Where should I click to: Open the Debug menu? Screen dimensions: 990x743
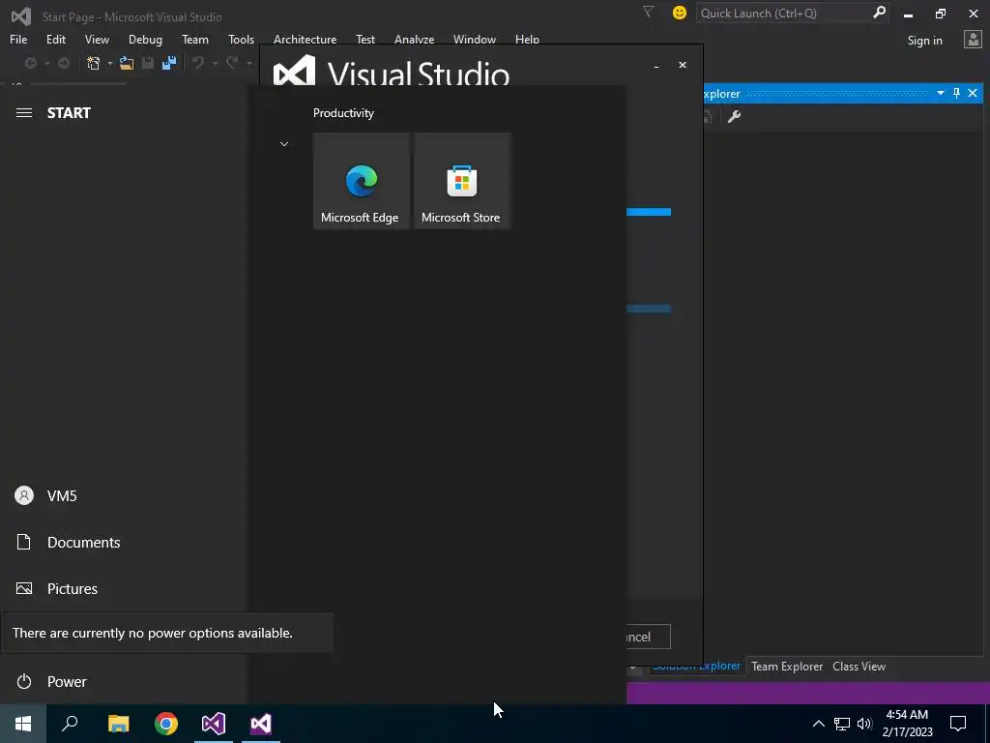point(145,39)
